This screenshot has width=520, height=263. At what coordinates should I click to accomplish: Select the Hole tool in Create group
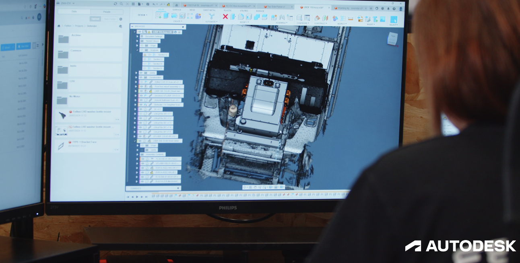(182, 16)
